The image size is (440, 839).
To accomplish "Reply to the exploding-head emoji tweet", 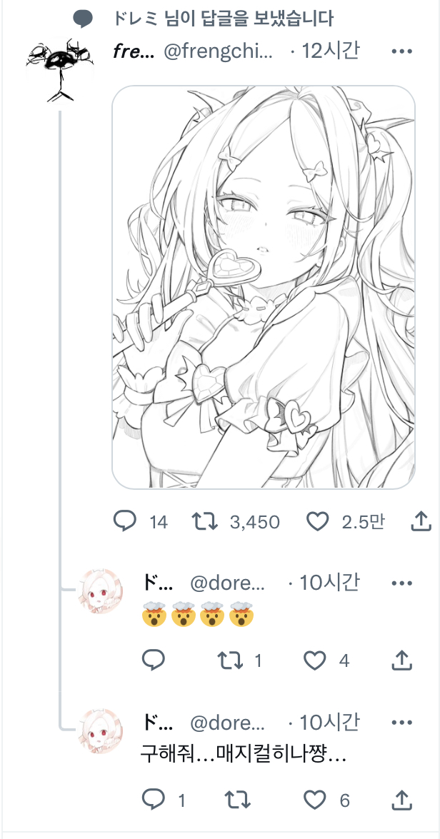I will pos(154,660).
